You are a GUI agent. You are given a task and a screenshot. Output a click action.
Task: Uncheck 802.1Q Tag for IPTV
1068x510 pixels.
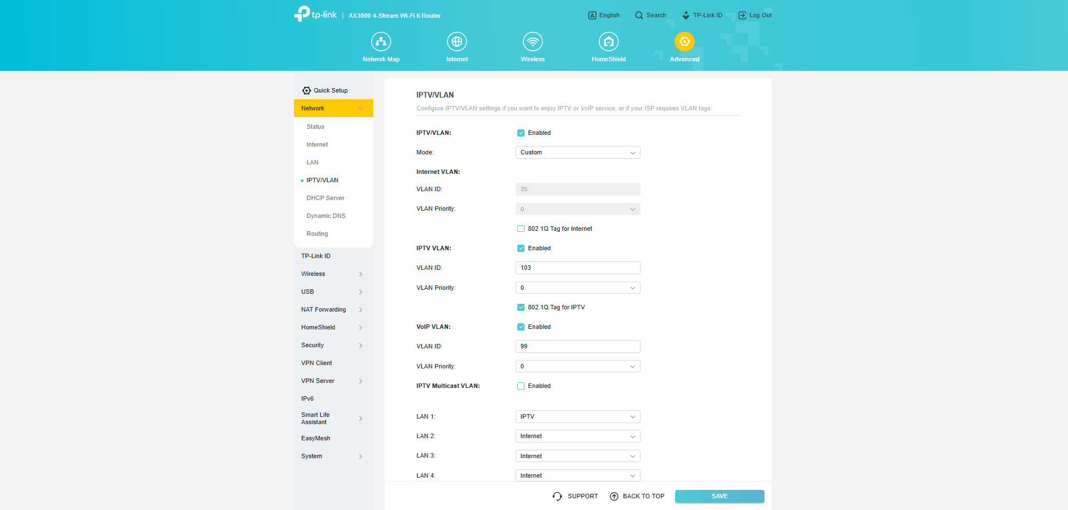click(x=521, y=307)
